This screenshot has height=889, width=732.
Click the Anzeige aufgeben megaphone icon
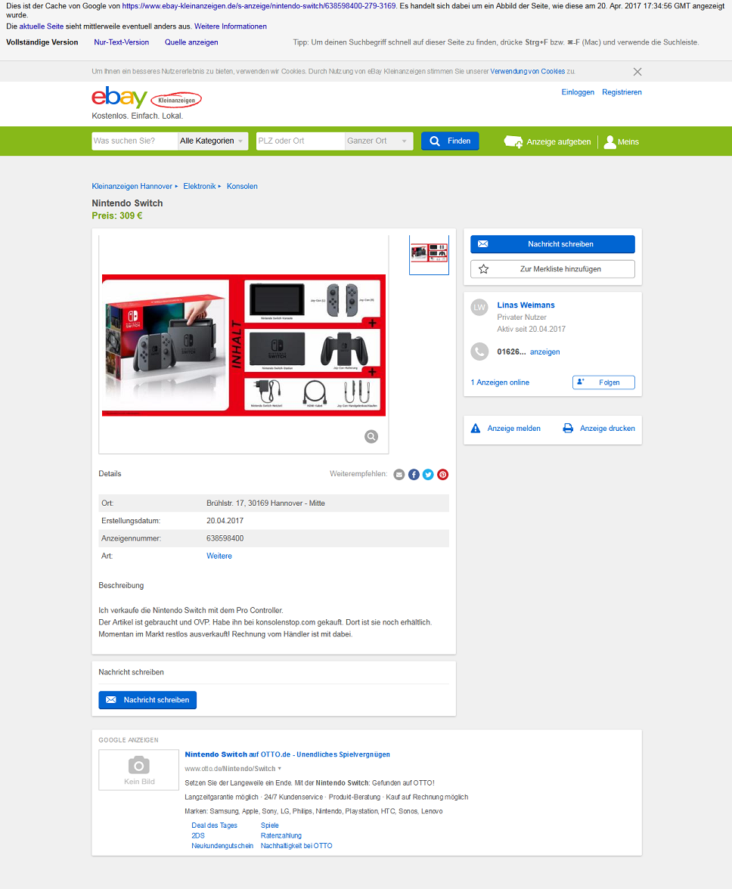pyautogui.click(x=513, y=142)
